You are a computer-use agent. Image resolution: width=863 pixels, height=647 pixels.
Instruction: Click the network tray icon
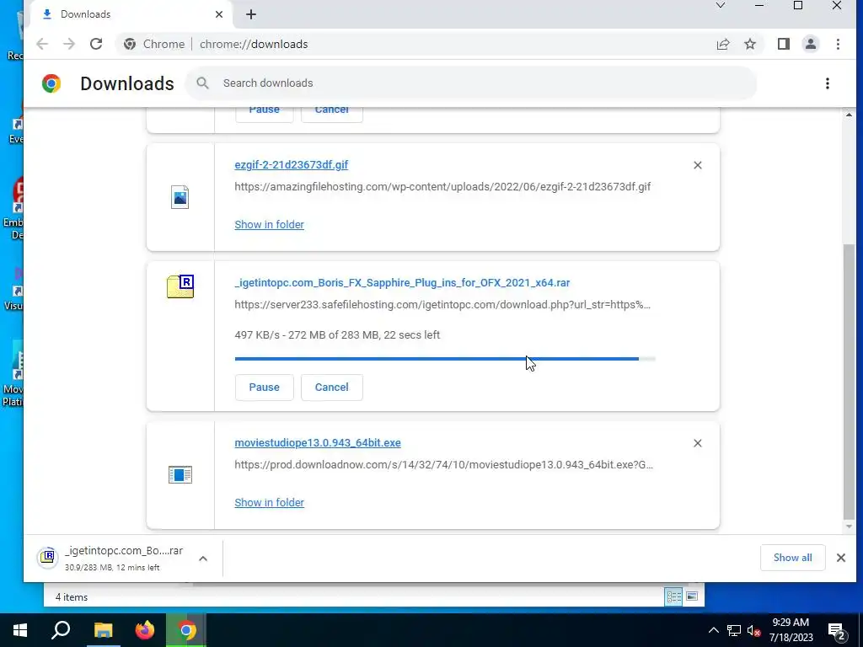734,630
